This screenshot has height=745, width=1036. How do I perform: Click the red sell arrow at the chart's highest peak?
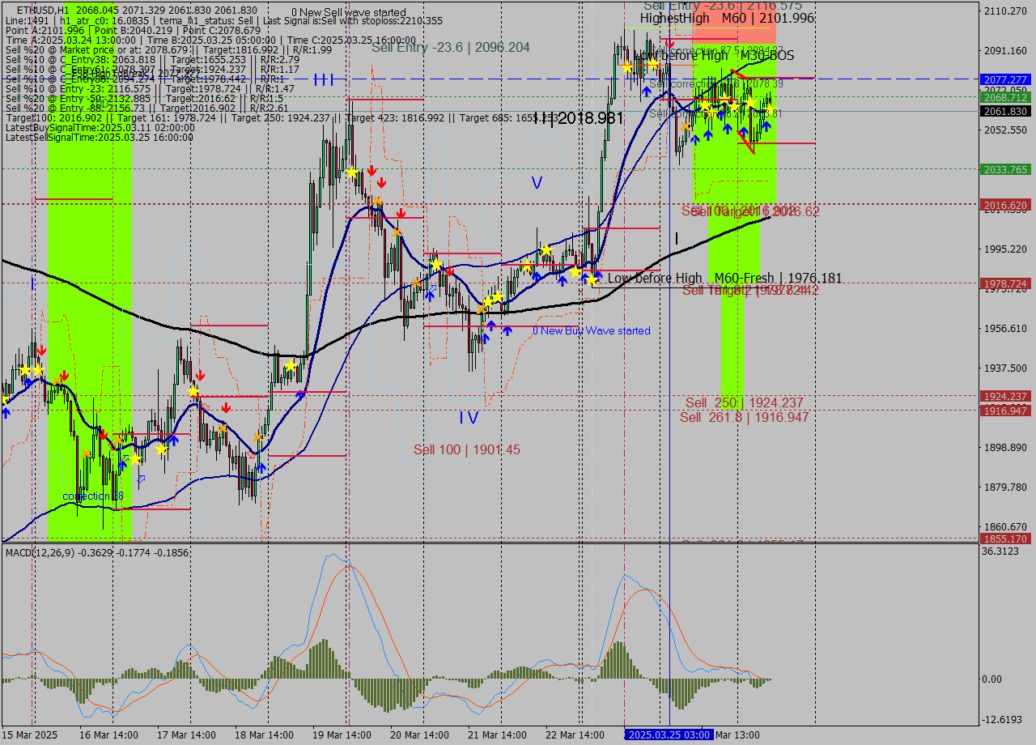[x=670, y=43]
